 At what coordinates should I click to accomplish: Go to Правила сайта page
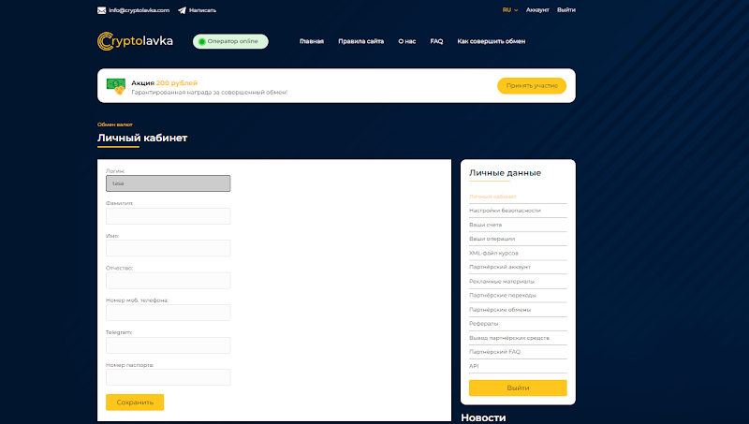click(x=360, y=41)
